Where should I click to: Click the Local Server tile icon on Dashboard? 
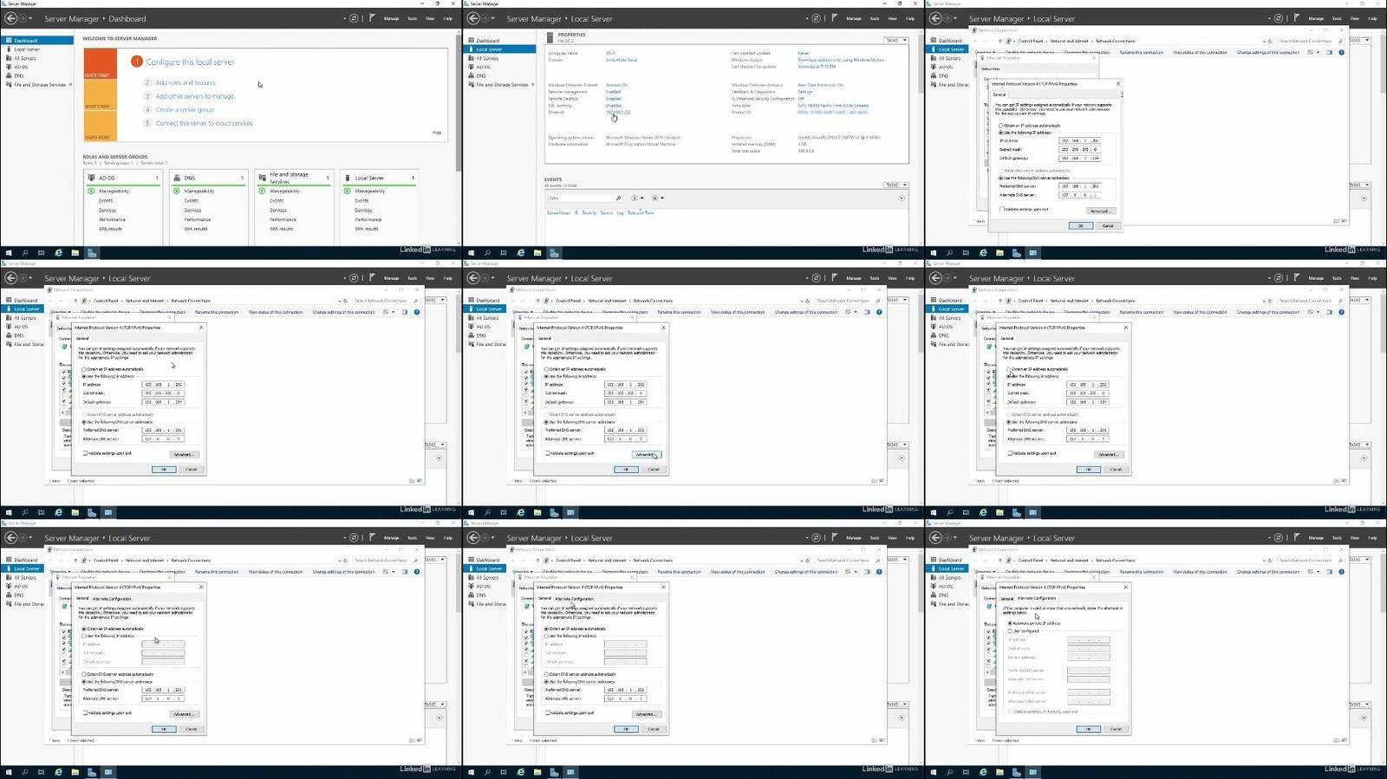click(x=348, y=178)
